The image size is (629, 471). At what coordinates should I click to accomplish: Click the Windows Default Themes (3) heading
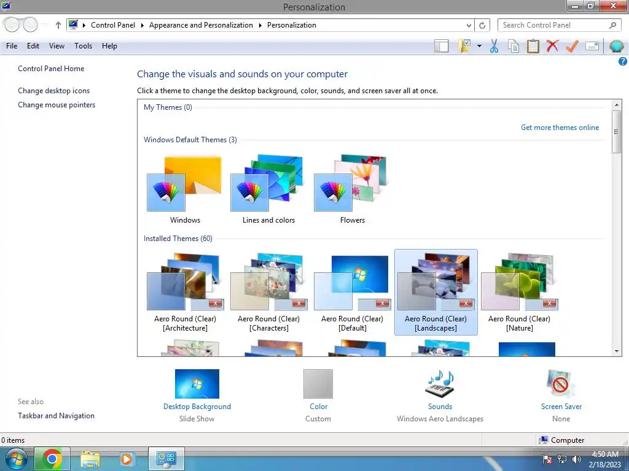190,140
